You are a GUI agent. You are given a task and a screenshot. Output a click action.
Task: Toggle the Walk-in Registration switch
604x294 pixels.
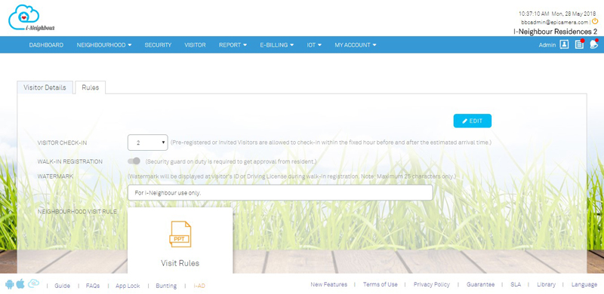coord(134,161)
